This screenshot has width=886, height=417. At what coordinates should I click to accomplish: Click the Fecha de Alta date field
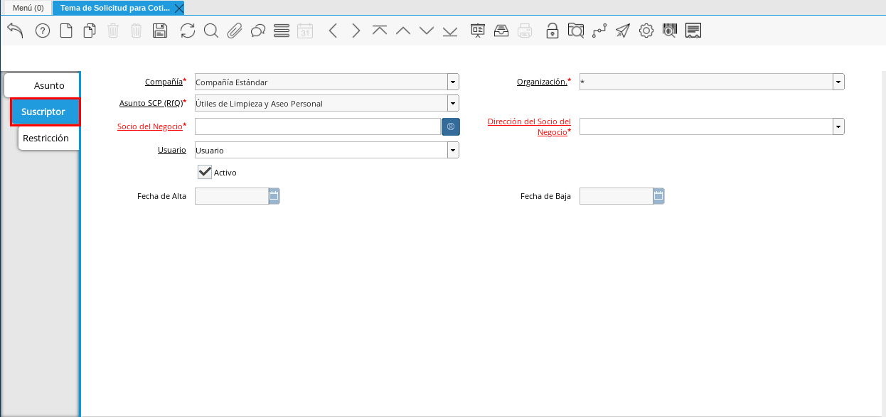[x=232, y=196]
